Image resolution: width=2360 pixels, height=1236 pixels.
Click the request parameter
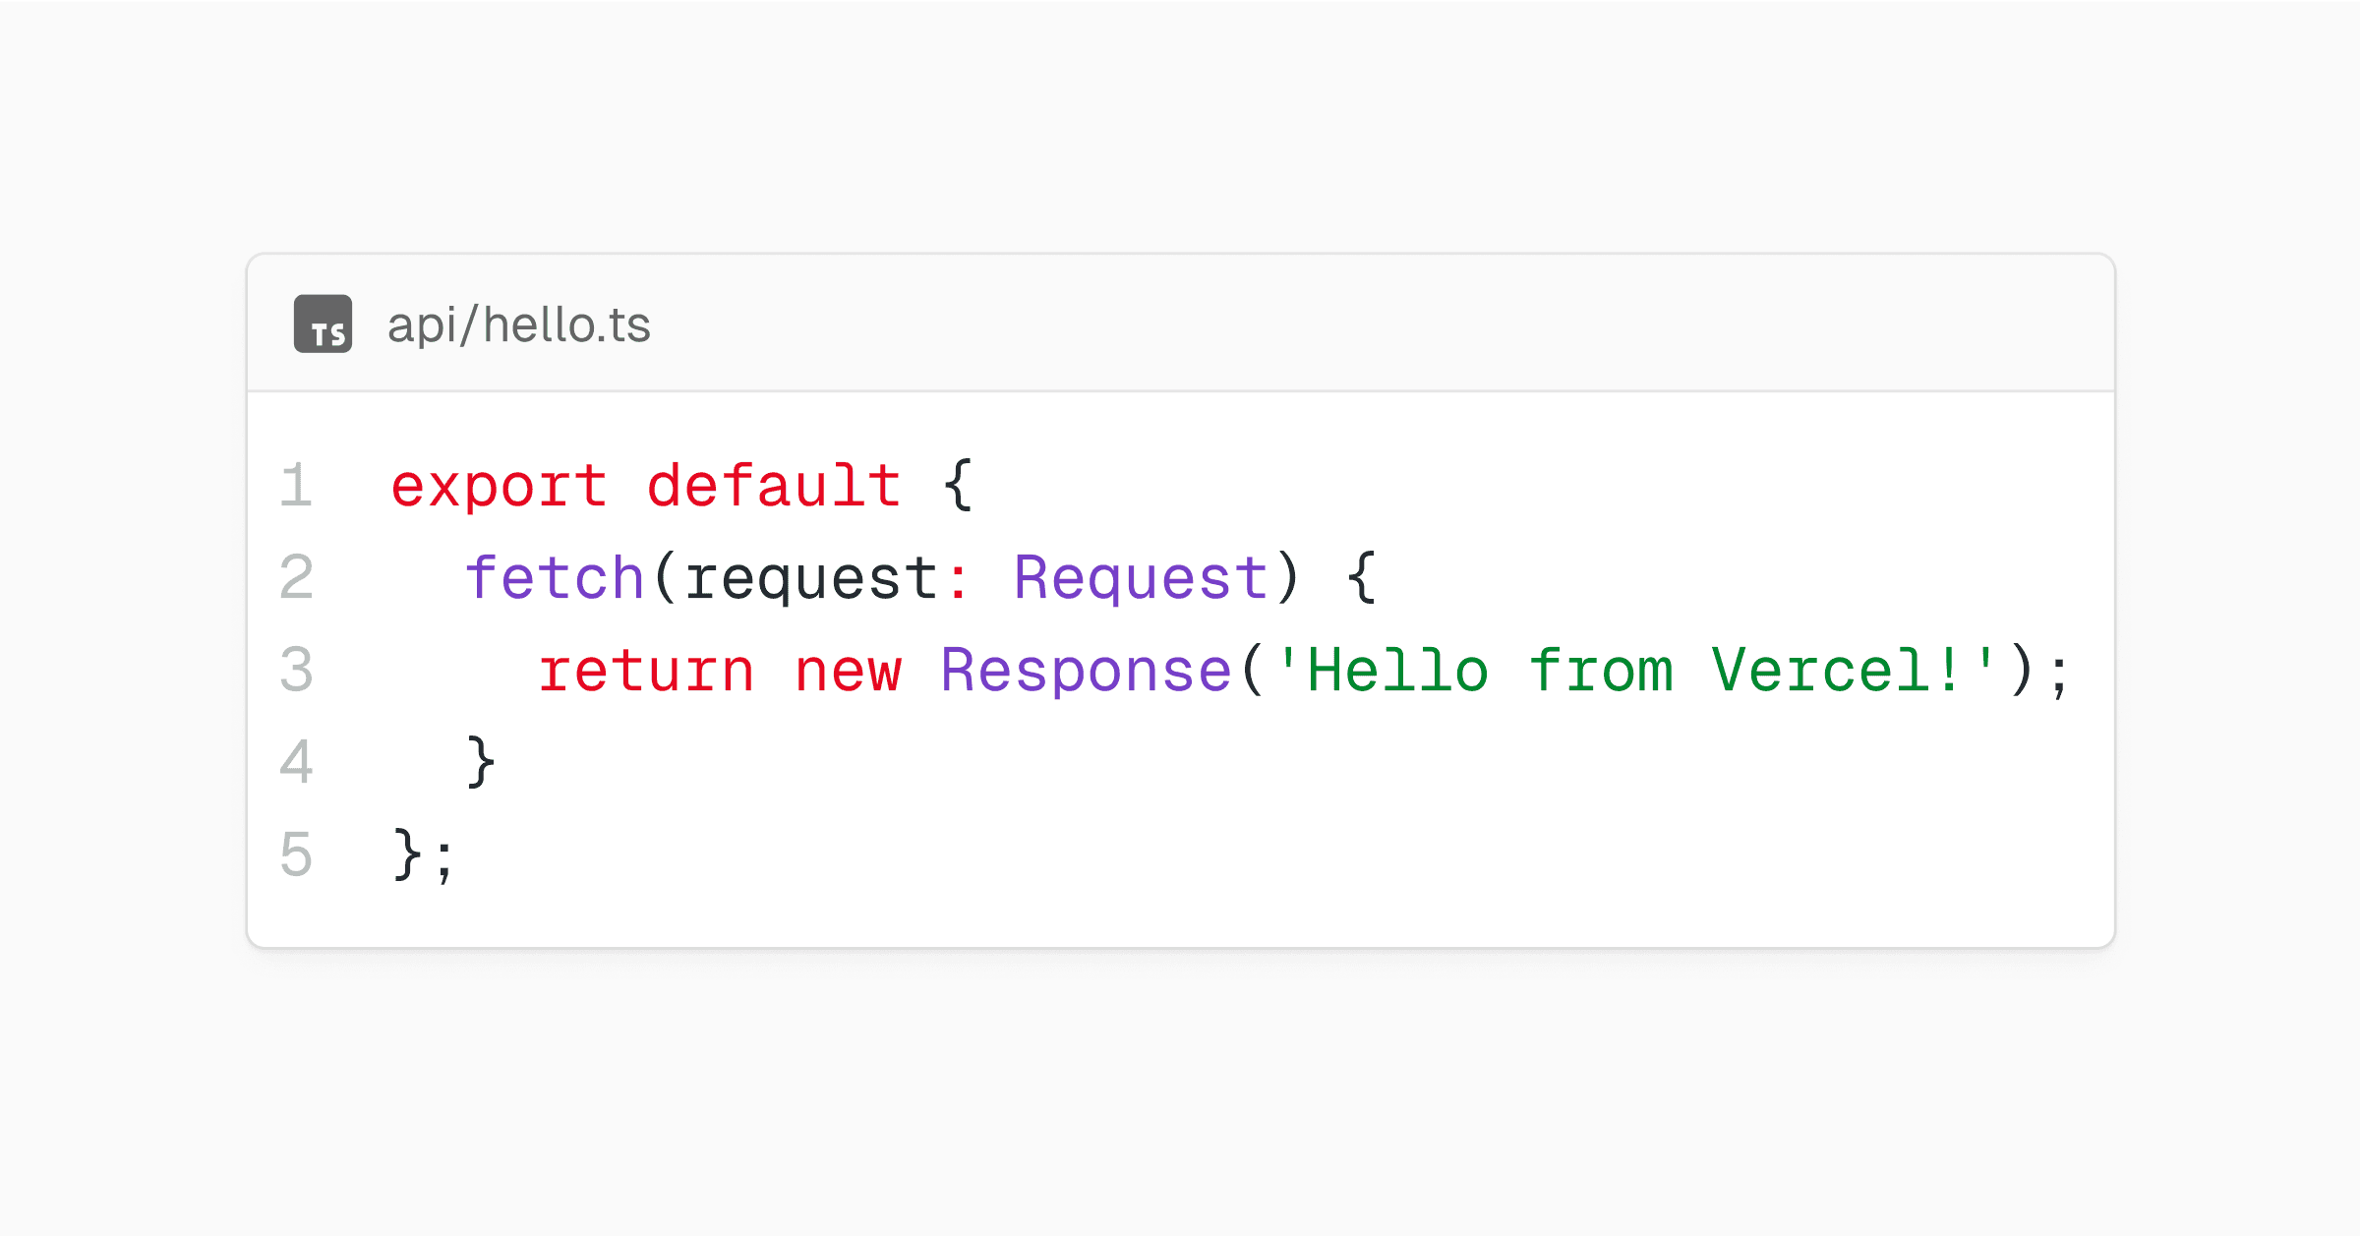coord(811,579)
